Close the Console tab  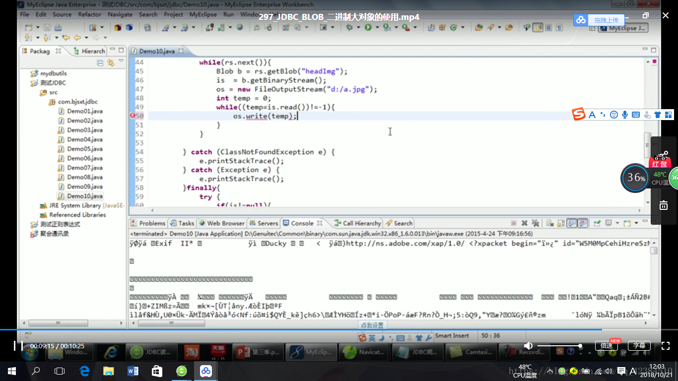click(x=320, y=223)
